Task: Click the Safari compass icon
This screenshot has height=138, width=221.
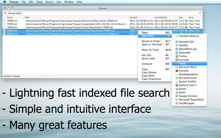Action: pos(177,92)
